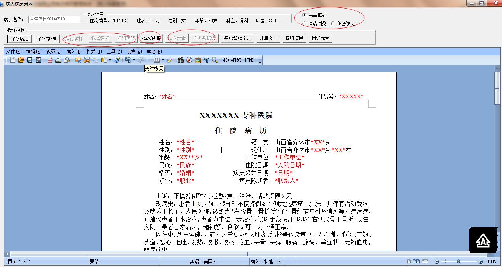Toggle paragraph marks with the pilcrow icon
The height and width of the screenshot is (267, 502).
tap(206, 60)
